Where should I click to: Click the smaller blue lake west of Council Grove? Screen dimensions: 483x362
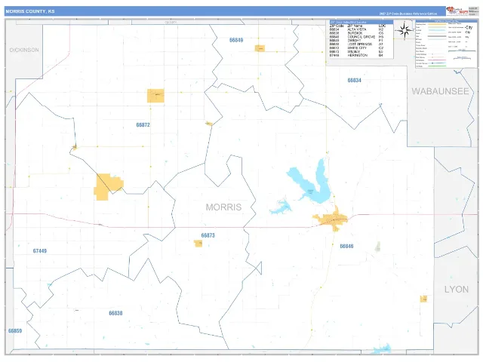pos(281,207)
